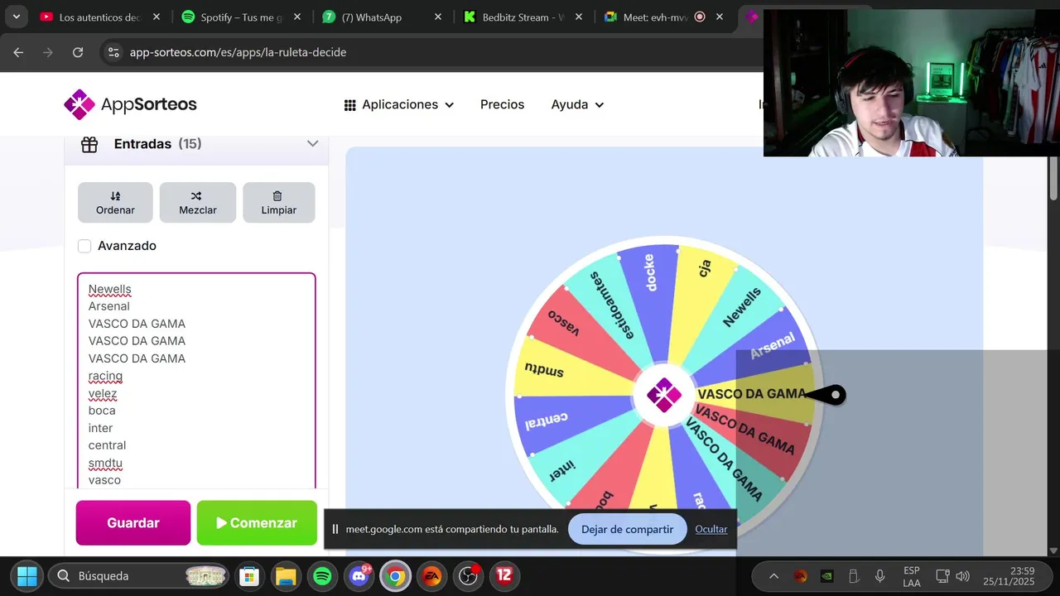Click the volume tray icon
This screenshot has height=596, width=1060.
(962, 576)
